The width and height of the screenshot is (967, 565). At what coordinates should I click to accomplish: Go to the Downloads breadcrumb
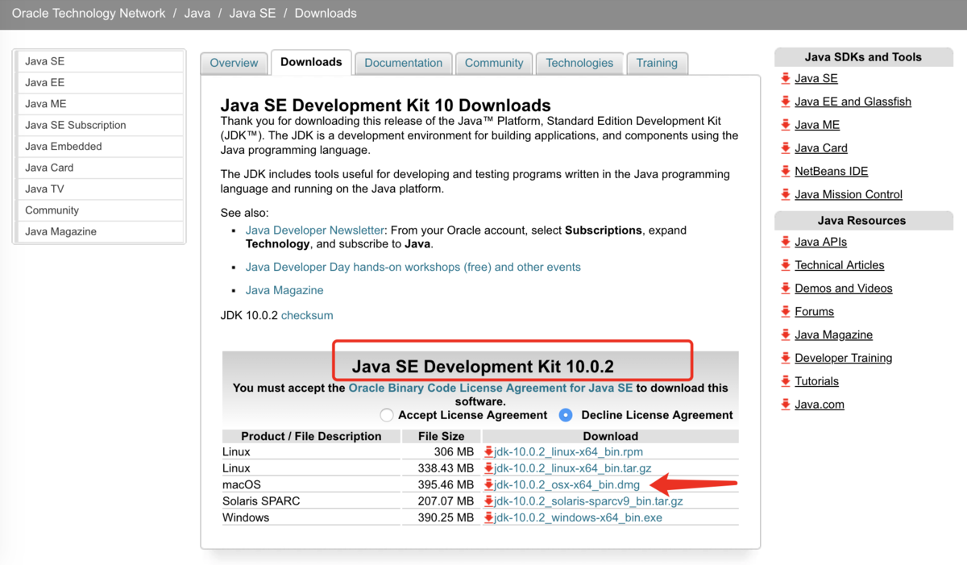tap(326, 14)
